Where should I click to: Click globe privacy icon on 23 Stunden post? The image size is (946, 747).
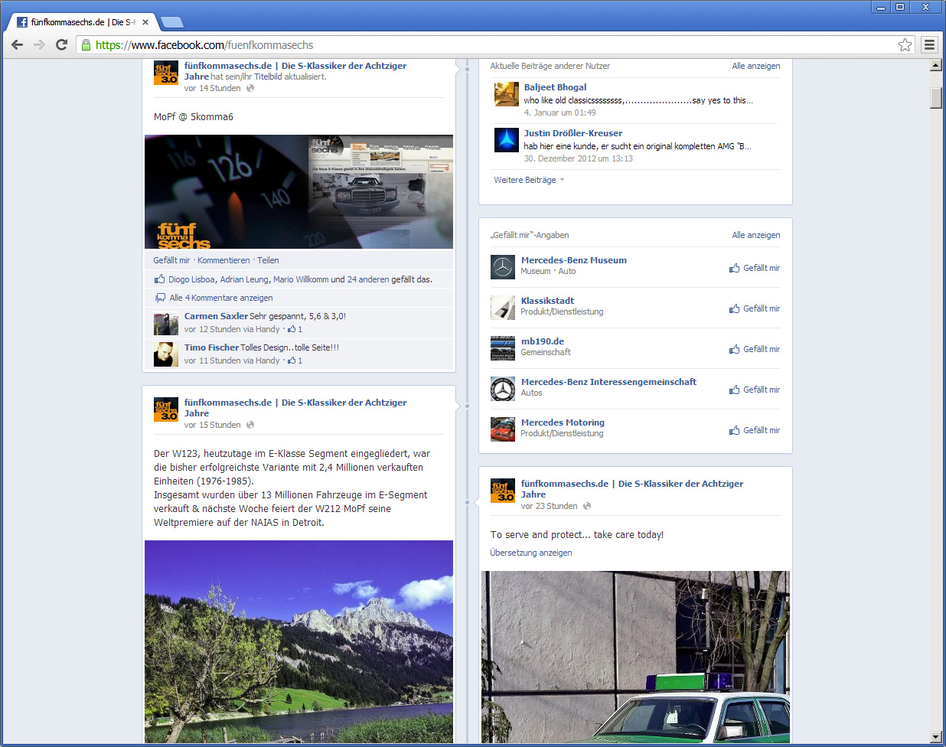point(587,506)
